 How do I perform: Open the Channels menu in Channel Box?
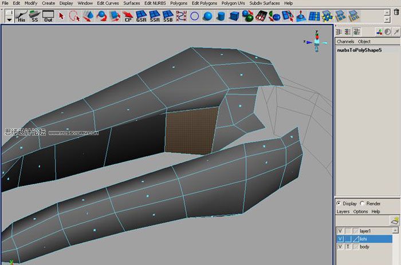[345, 42]
